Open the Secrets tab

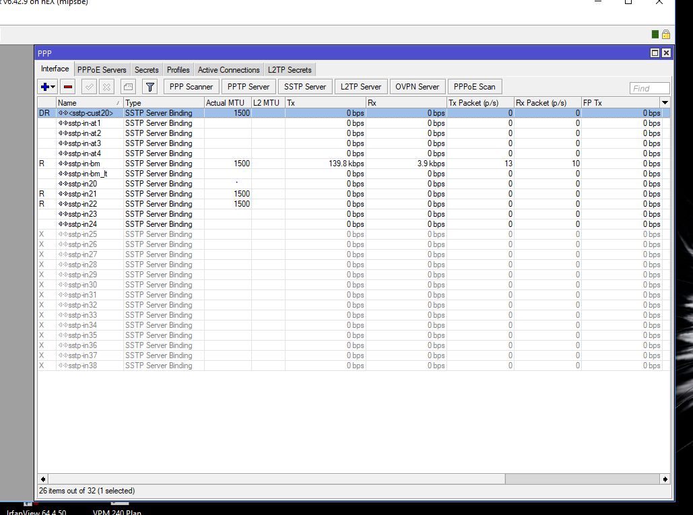tap(146, 70)
